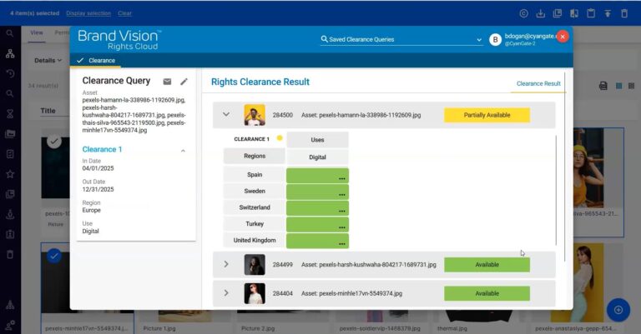
Task: Toggle grey checkmark on the top background thumbnail
Action: [54, 142]
